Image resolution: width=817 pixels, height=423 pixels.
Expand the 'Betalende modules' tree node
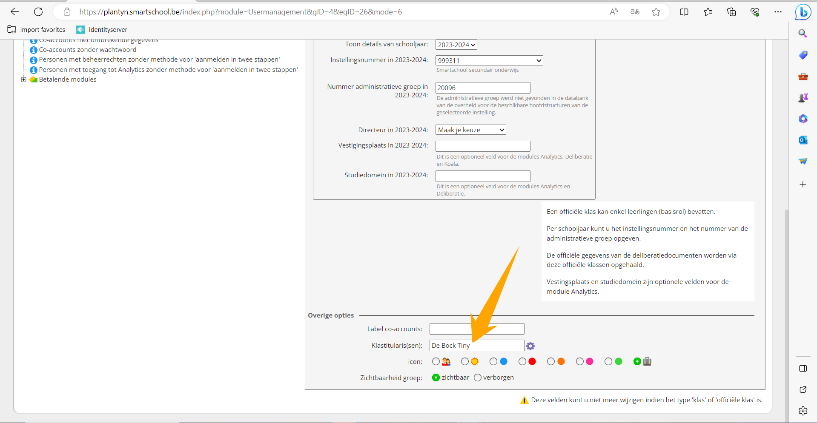[24, 79]
